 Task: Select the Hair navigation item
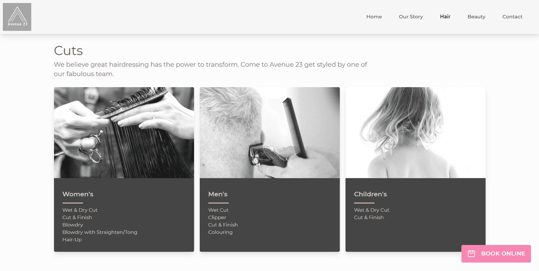(445, 17)
